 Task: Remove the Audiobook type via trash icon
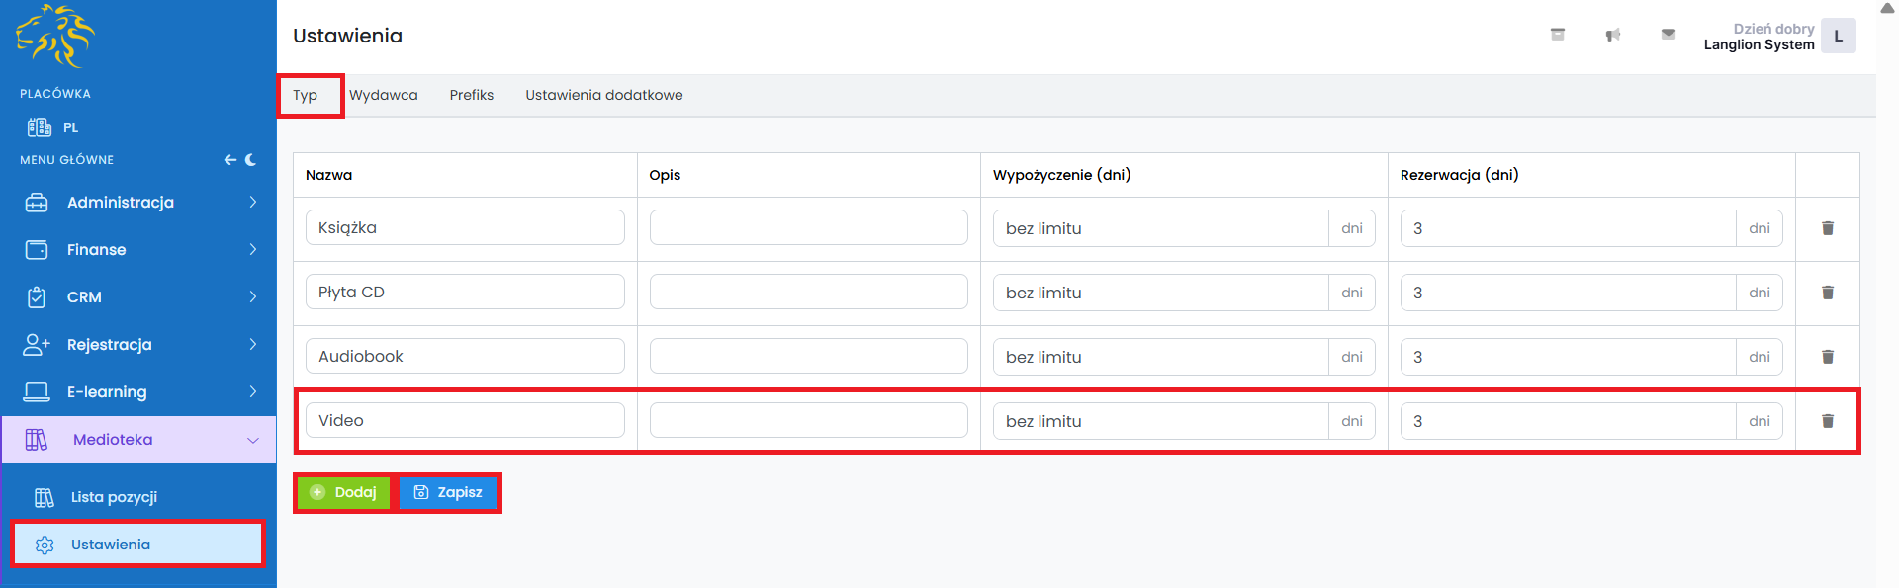coord(1827,357)
